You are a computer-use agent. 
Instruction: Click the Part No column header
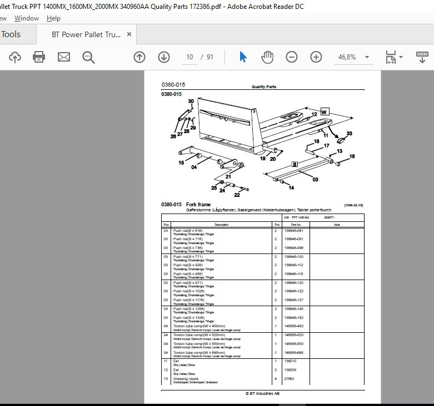tap(296, 225)
